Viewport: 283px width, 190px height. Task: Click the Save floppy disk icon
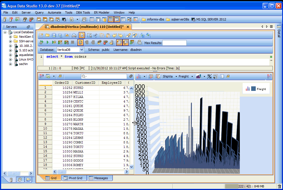(x=54, y=36)
